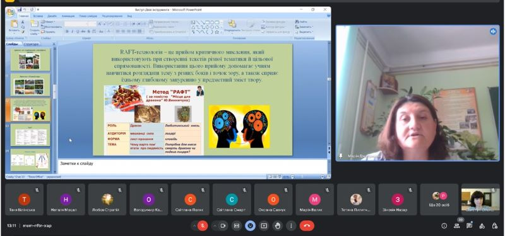505x236 pixels.
Task: Click the Найти find button
Action: (302, 22)
